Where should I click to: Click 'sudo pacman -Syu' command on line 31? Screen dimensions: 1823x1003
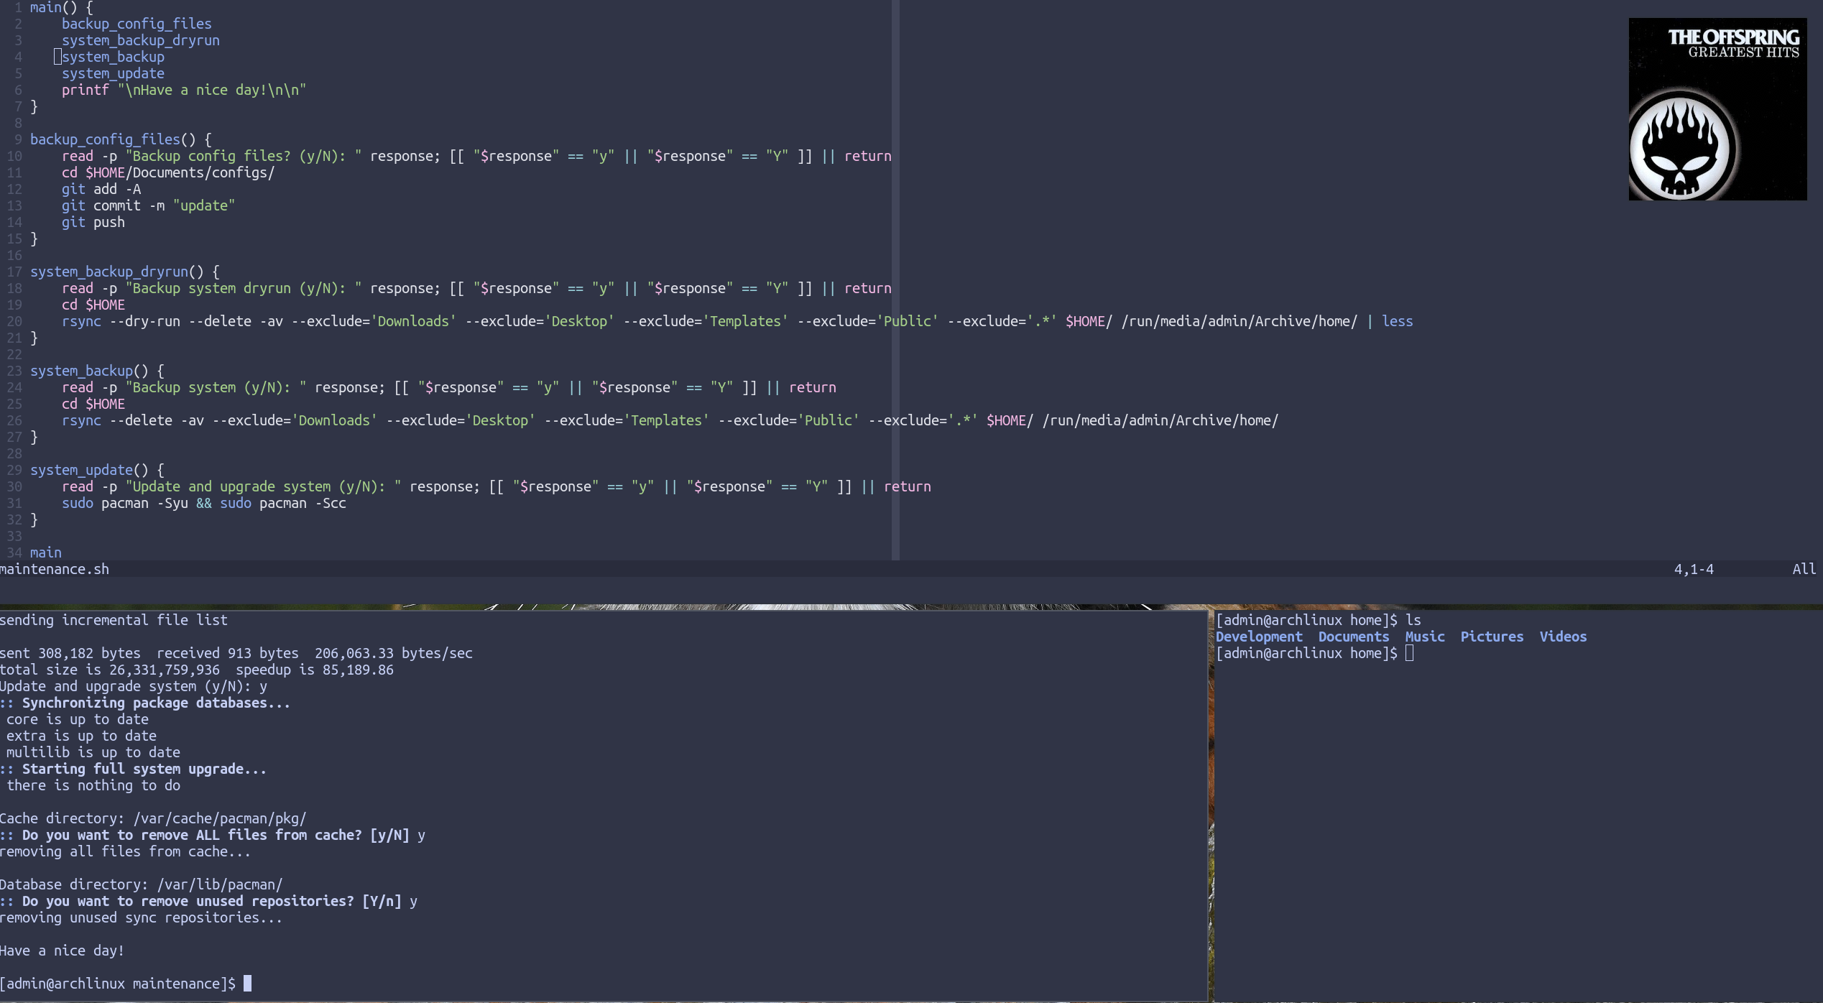coord(125,503)
